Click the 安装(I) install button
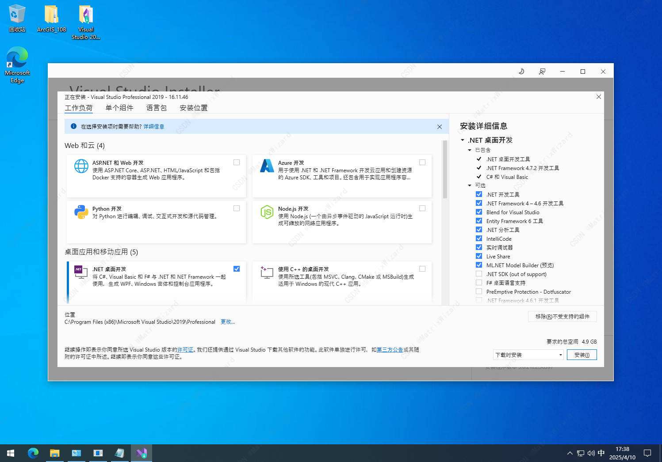 click(582, 355)
